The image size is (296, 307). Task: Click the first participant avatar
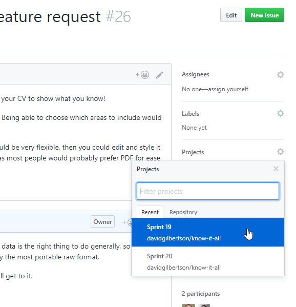(188, 305)
